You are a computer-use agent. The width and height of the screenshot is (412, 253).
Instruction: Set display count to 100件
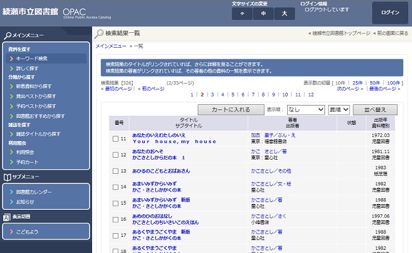[x=393, y=83]
